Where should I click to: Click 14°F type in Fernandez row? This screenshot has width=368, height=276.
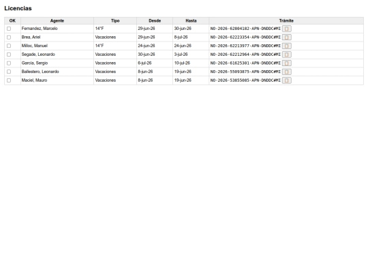pyautogui.click(x=99, y=29)
